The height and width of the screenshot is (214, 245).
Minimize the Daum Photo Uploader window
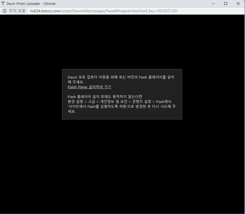pyautogui.click(x=213, y=4)
